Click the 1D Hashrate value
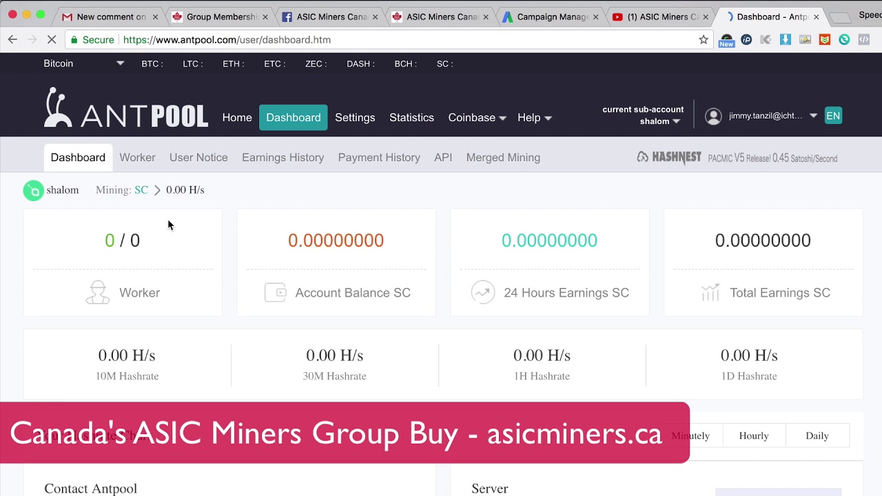 coord(749,355)
